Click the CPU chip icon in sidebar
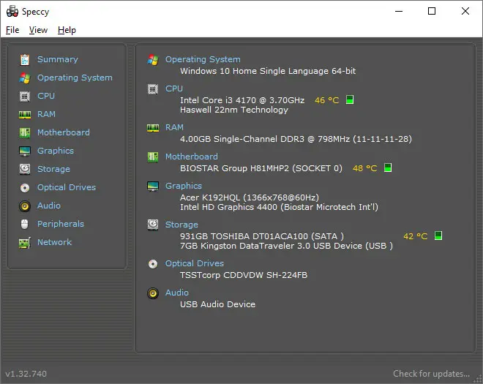The image size is (483, 384). pyautogui.click(x=25, y=97)
